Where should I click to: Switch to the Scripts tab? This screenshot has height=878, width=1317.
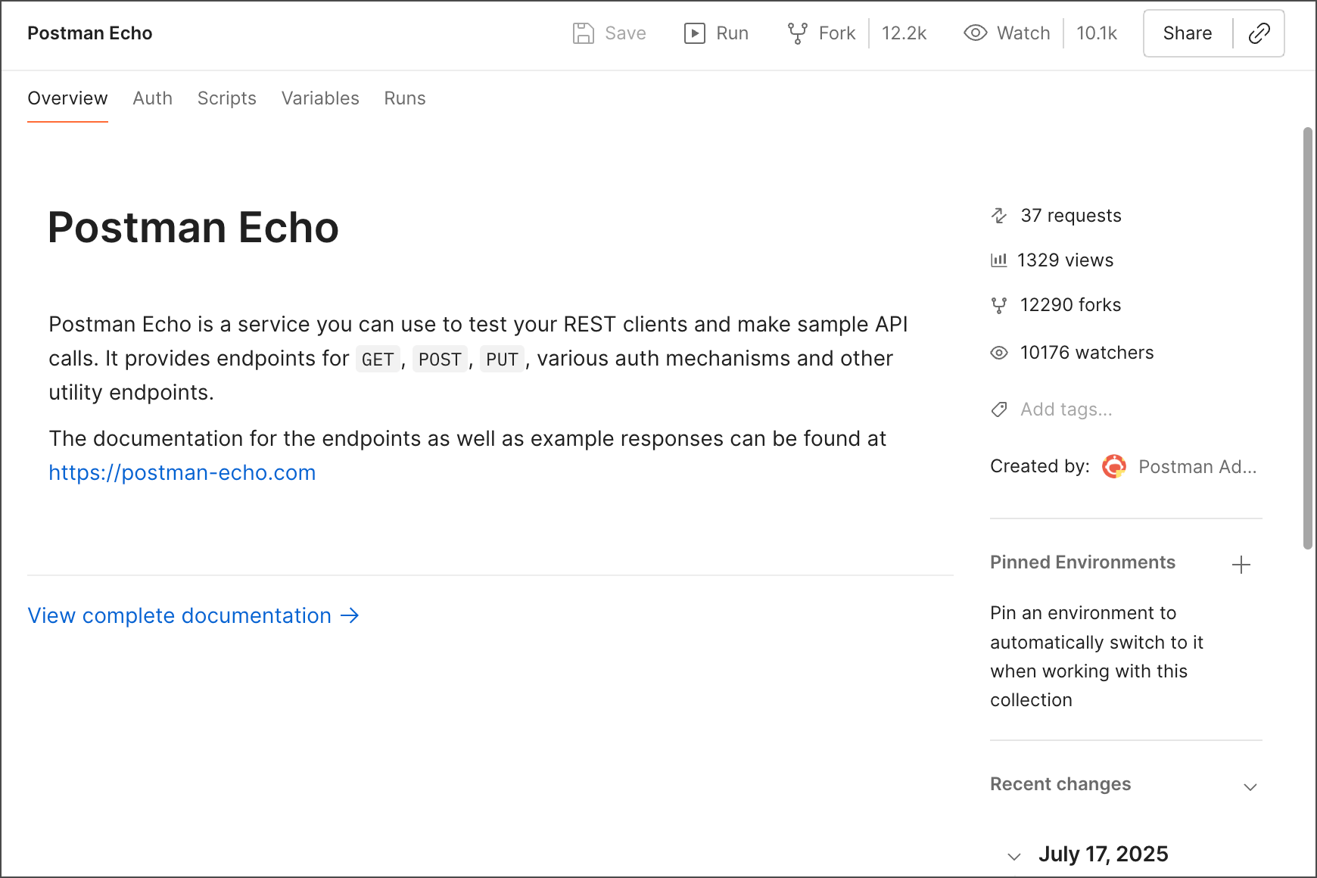pyautogui.click(x=227, y=98)
